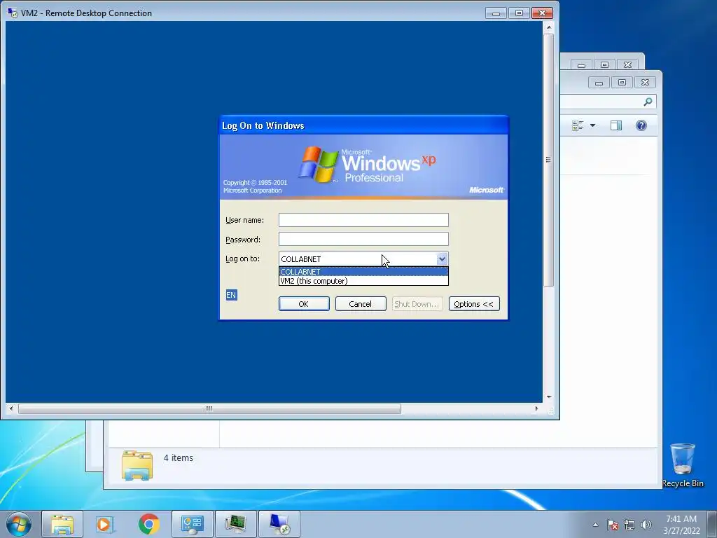
Task: Open Google Chrome from taskbar
Action: point(148,524)
